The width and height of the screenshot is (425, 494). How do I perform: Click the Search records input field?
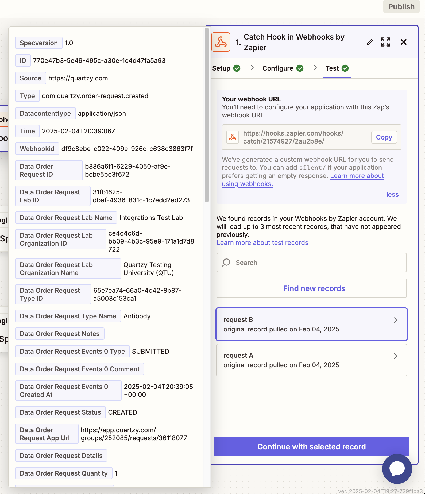pyautogui.click(x=312, y=263)
